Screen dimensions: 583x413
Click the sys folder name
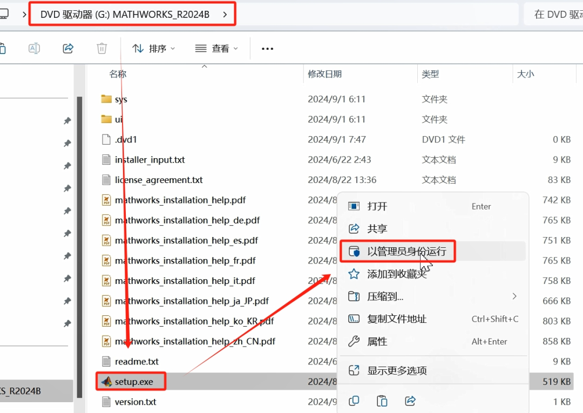point(121,99)
